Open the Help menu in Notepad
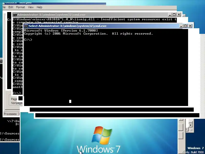The height and width of the screenshot is (154, 205). coord(39,7)
